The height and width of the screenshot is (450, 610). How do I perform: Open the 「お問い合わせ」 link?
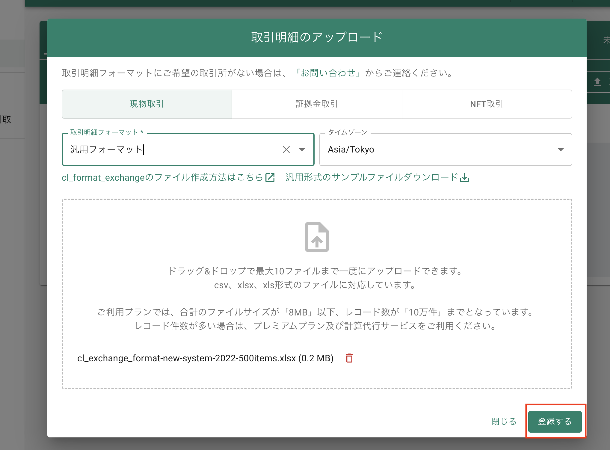click(328, 73)
